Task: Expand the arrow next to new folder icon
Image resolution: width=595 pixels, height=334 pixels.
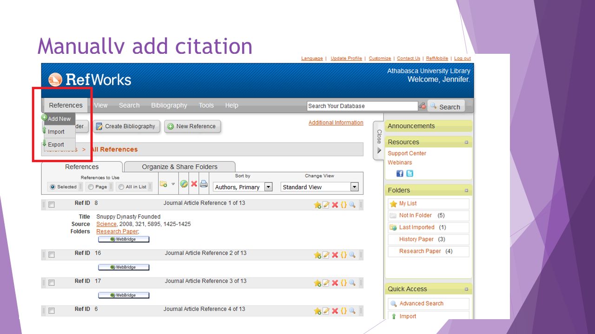Action: click(173, 184)
